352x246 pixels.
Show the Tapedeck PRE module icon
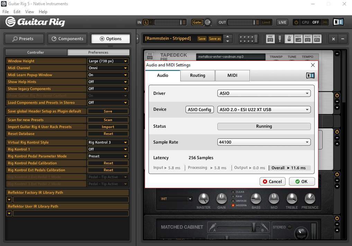pyautogui.click(x=270, y=39)
